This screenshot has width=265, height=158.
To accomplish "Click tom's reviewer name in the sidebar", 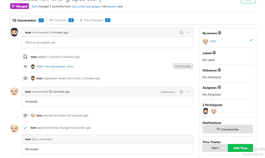I will [x=213, y=41].
